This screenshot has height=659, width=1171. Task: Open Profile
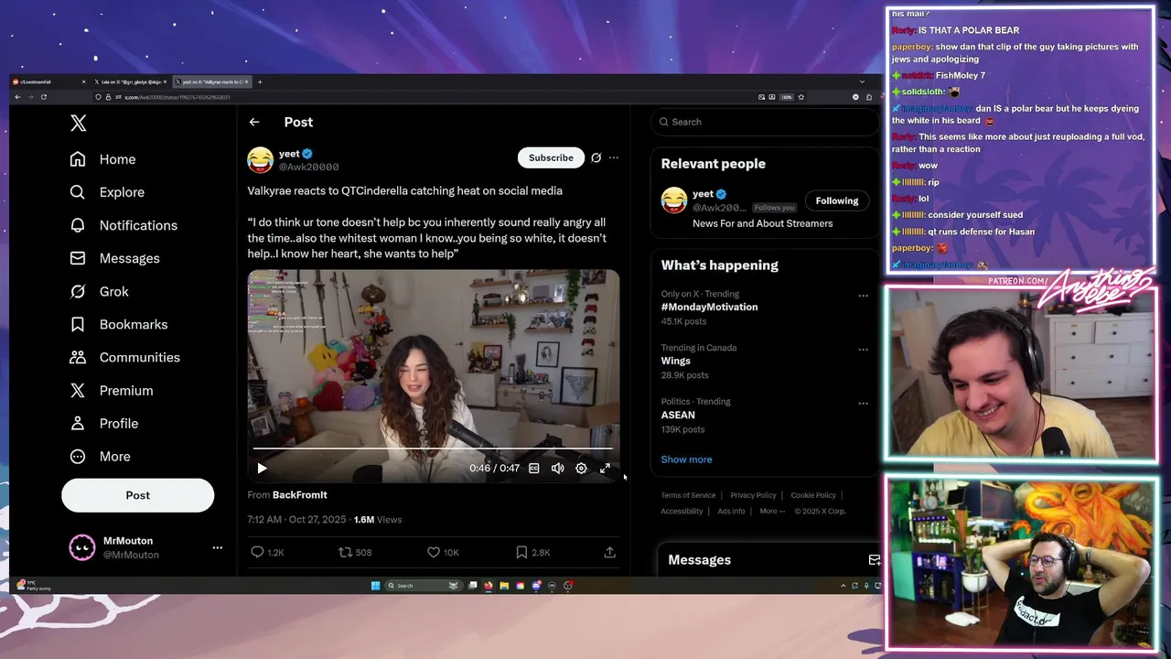[104, 423]
